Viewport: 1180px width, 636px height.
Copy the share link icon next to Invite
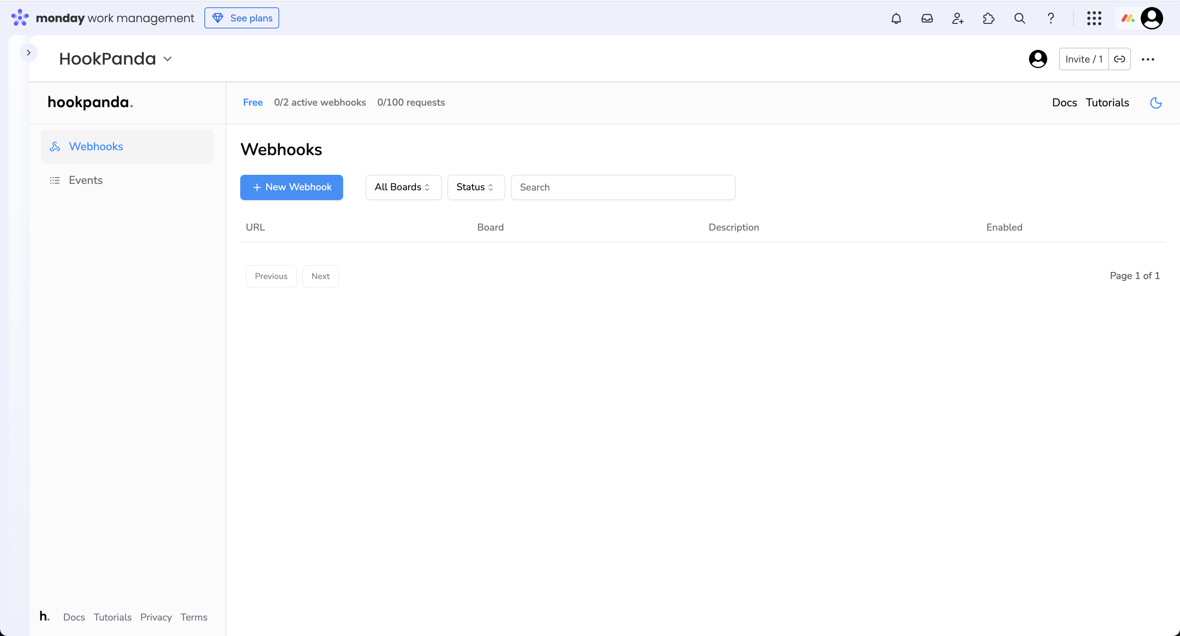click(x=1120, y=59)
